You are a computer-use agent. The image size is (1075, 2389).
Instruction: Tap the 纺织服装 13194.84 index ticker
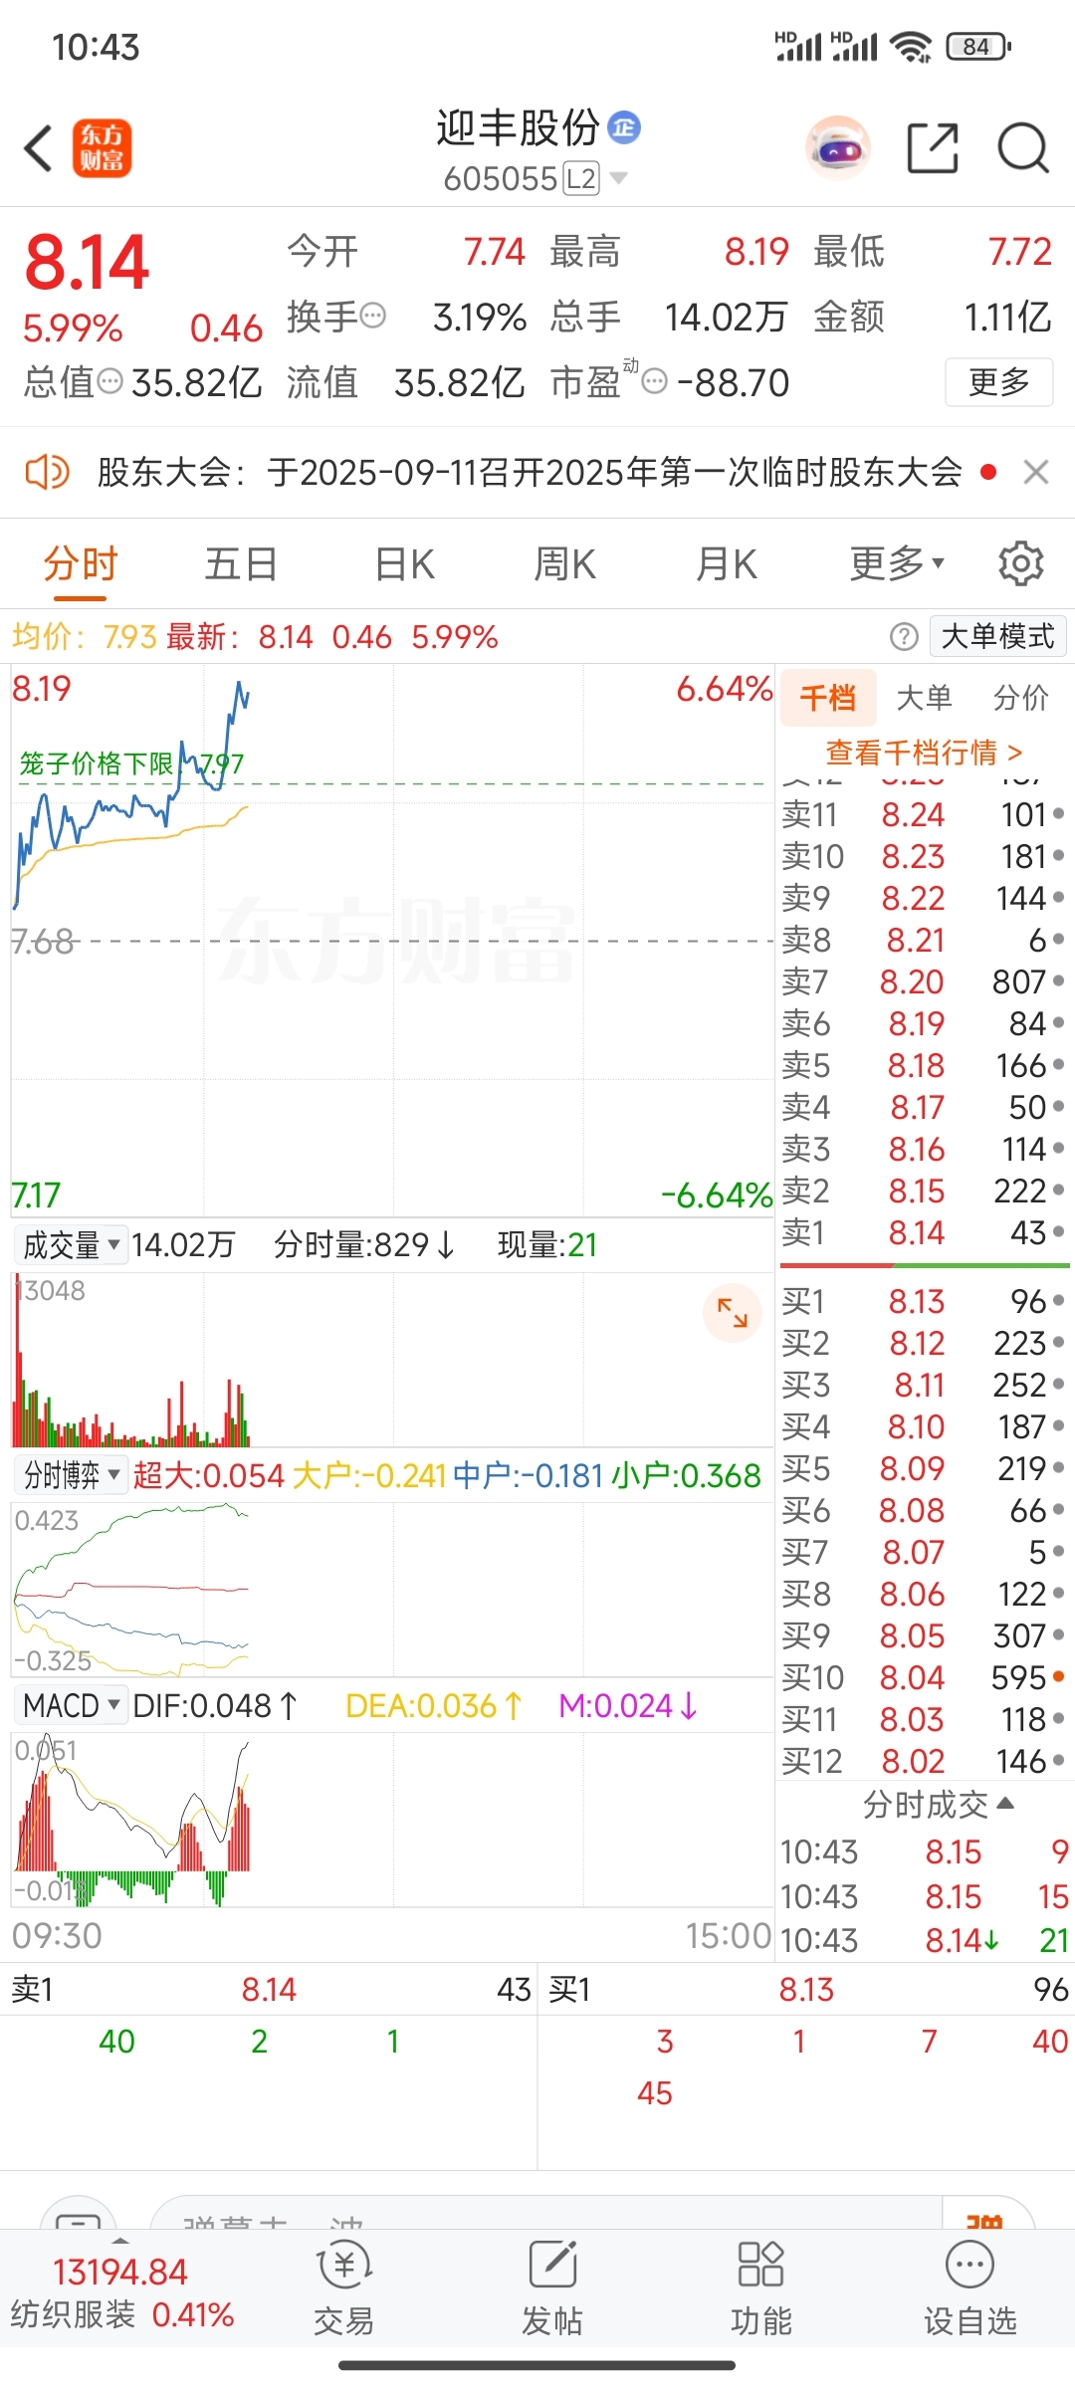click(121, 2292)
